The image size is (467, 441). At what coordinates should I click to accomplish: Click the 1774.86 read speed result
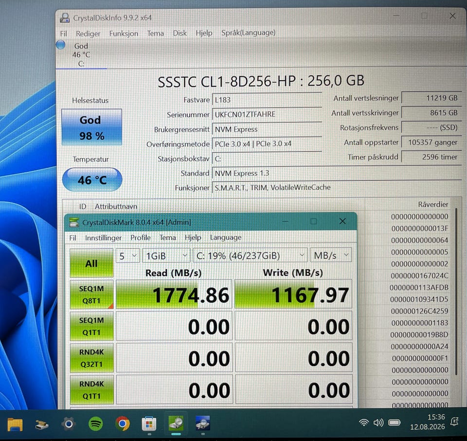pyautogui.click(x=174, y=294)
